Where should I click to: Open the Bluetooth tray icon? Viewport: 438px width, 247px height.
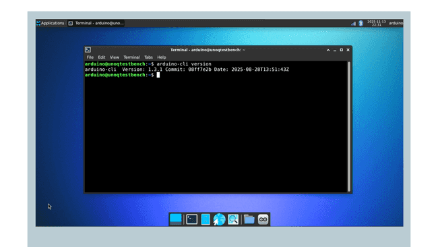(x=361, y=23)
